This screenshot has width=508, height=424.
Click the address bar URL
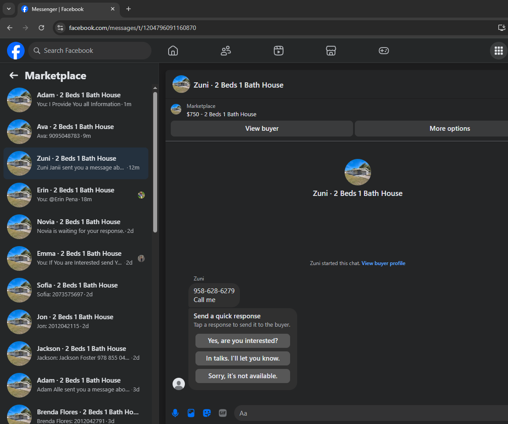click(133, 28)
